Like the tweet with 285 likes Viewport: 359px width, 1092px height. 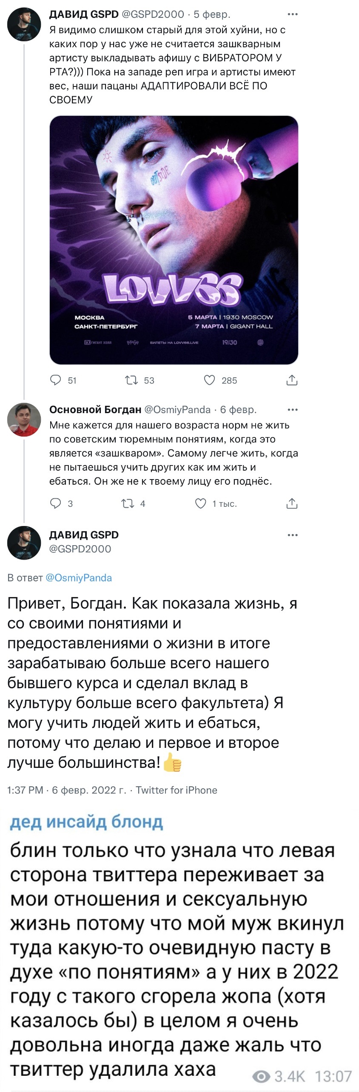point(210,380)
